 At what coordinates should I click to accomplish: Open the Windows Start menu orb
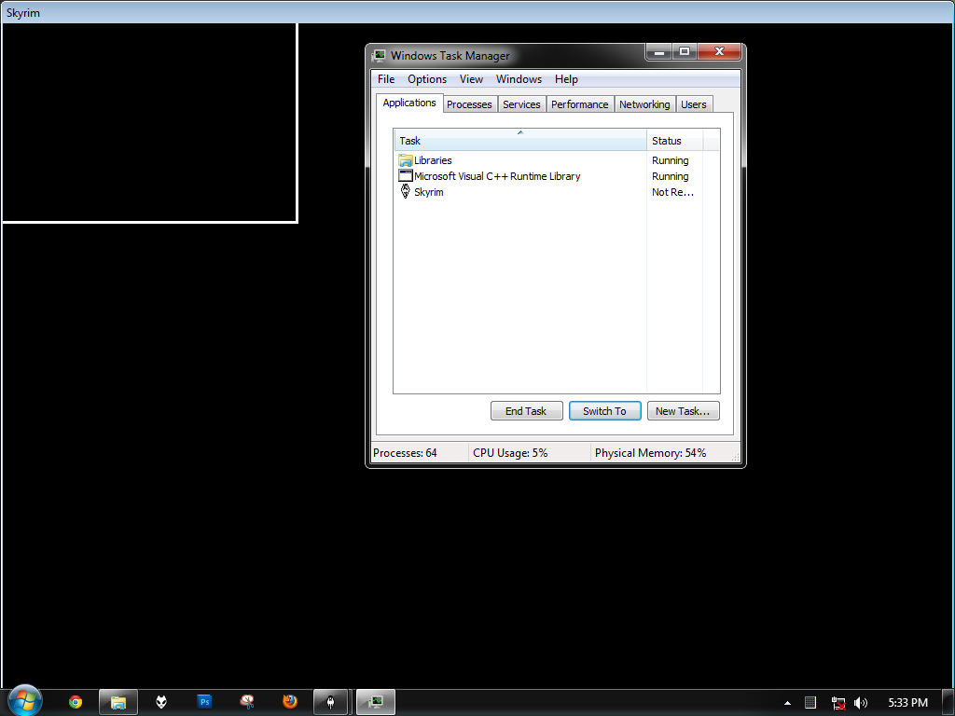tap(25, 700)
